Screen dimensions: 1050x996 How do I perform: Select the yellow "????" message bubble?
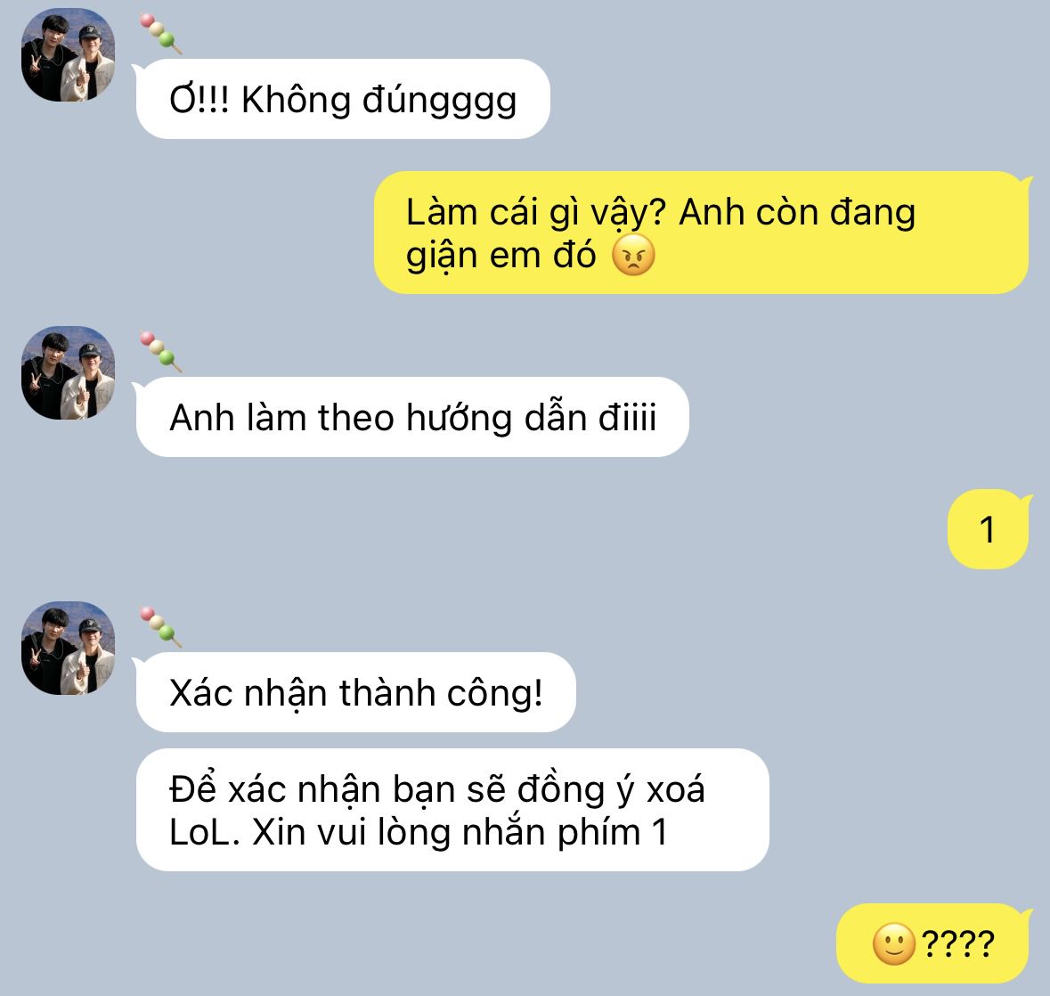point(932,943)
